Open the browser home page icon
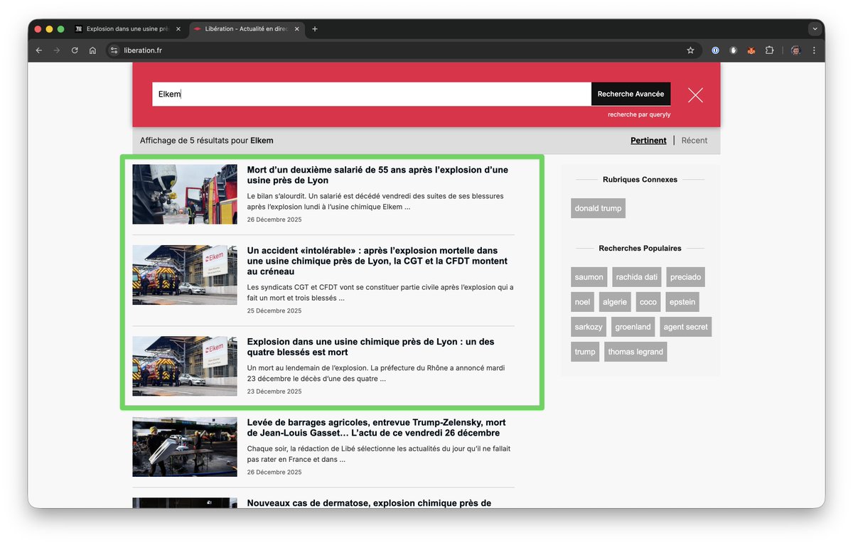This screenshot has width=853, height=545. [92, 50]
